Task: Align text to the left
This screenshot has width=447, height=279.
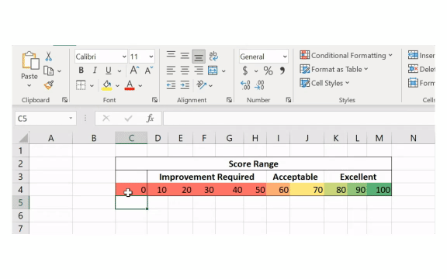Action: pyautogui.click(x=171, y=71)
